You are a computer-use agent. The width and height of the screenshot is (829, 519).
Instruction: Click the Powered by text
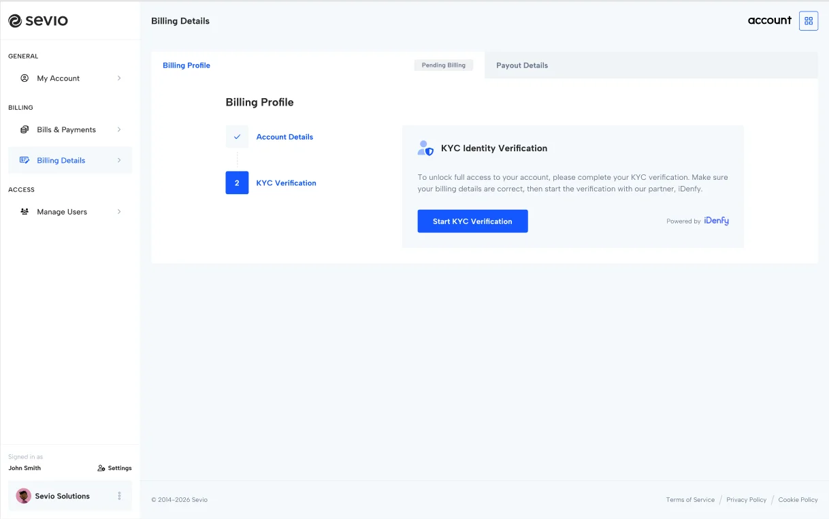pos(683,221)
